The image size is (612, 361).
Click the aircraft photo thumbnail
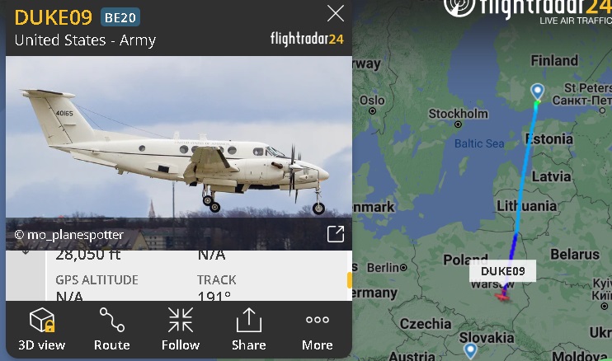click(x=179, y=152)
